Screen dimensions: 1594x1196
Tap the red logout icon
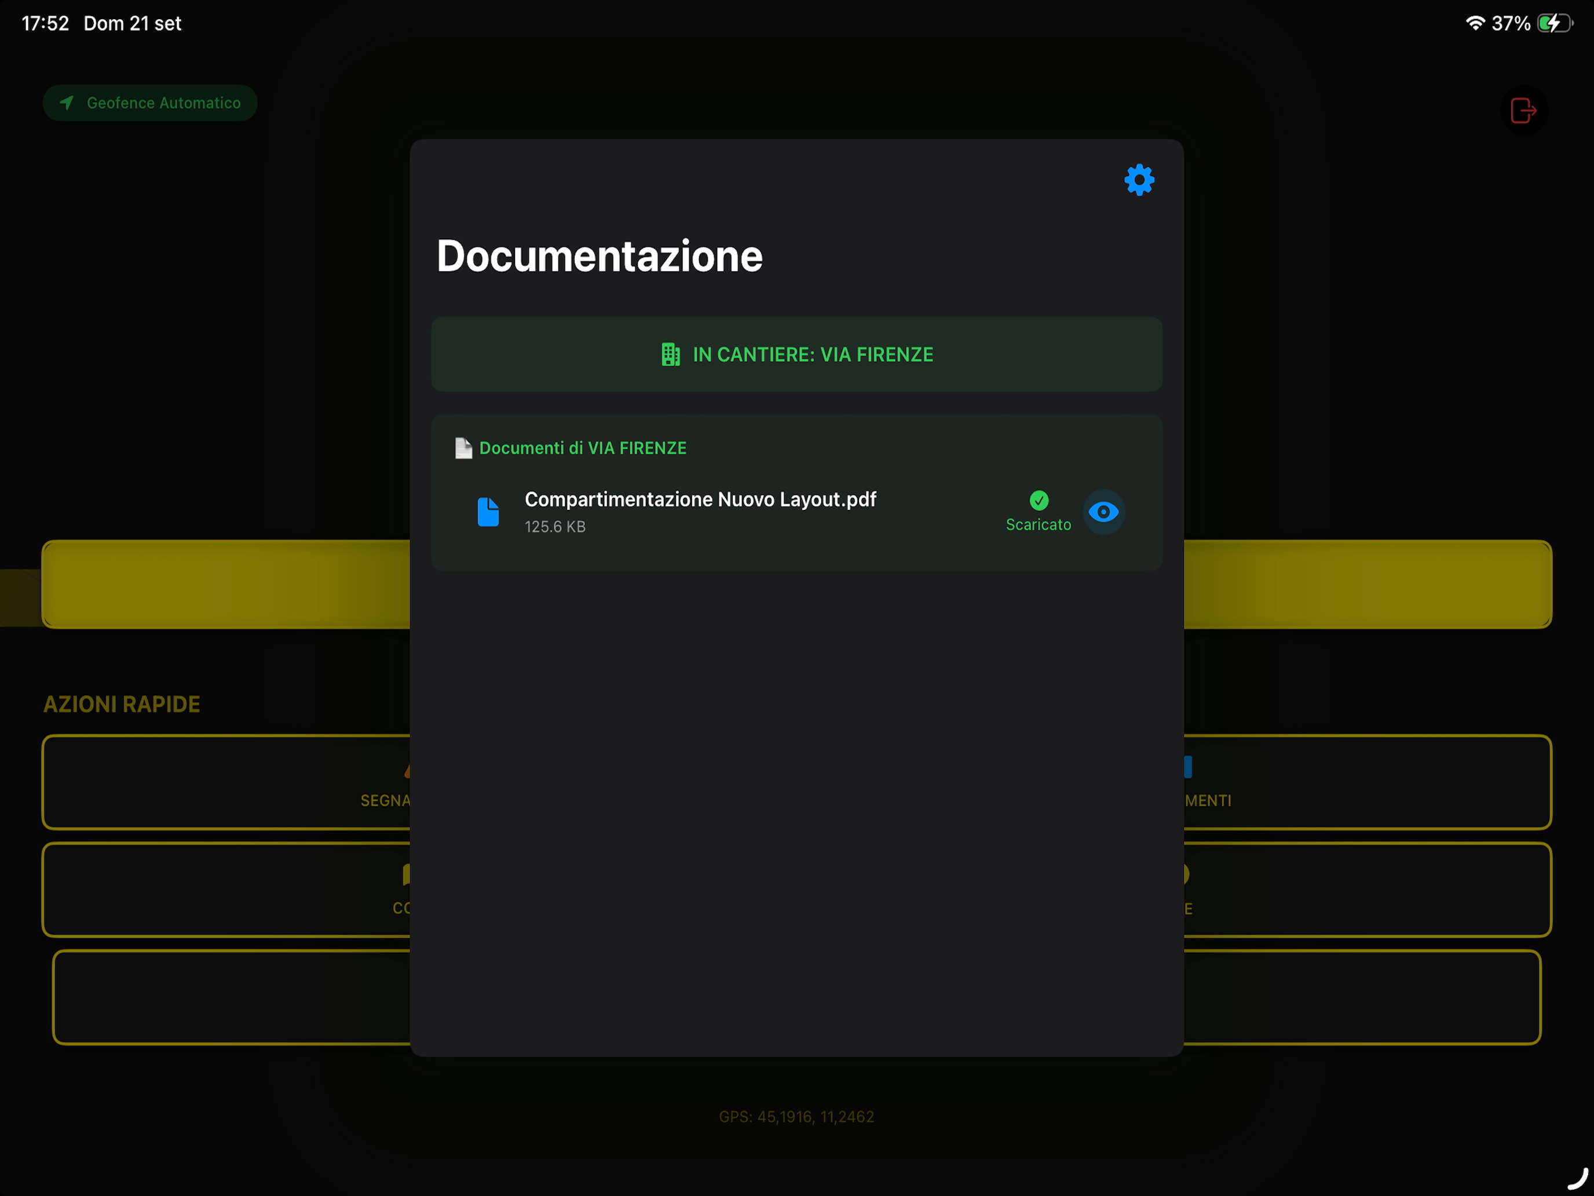[1523, 111]
